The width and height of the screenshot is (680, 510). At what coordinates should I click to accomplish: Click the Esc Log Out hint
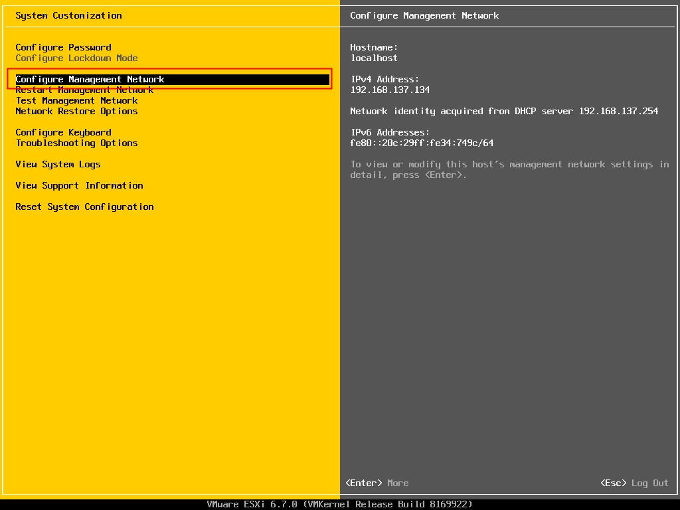(x=632, y=483)
